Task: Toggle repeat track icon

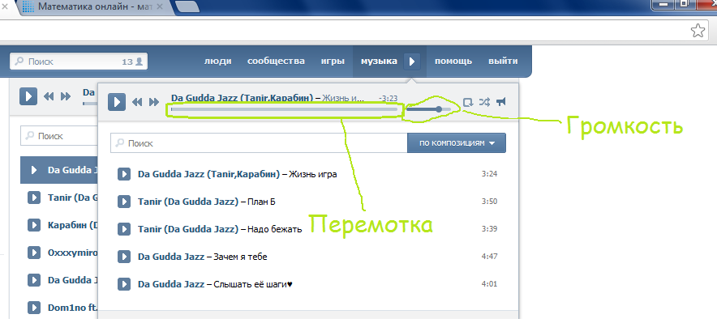Action: 468,102
